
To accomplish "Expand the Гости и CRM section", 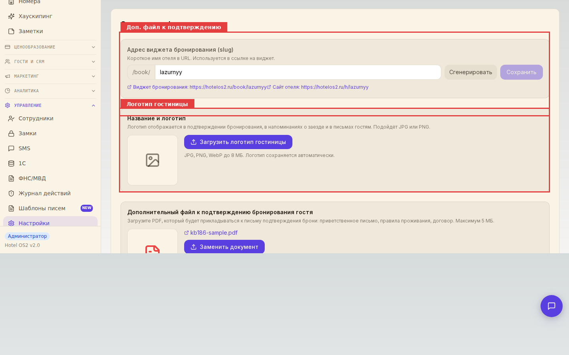I will [x=50, y=62].
